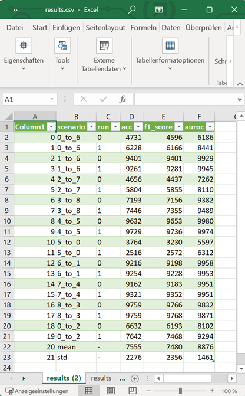The height and width of the screenshot is (396, 245).
Task: Open the Eigenschaften properties icon
Action: click(x=24, y=45)
